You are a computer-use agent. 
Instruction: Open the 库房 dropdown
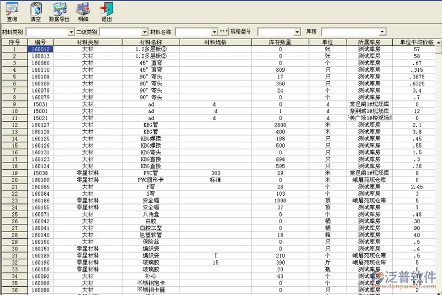tap(382, 32)
